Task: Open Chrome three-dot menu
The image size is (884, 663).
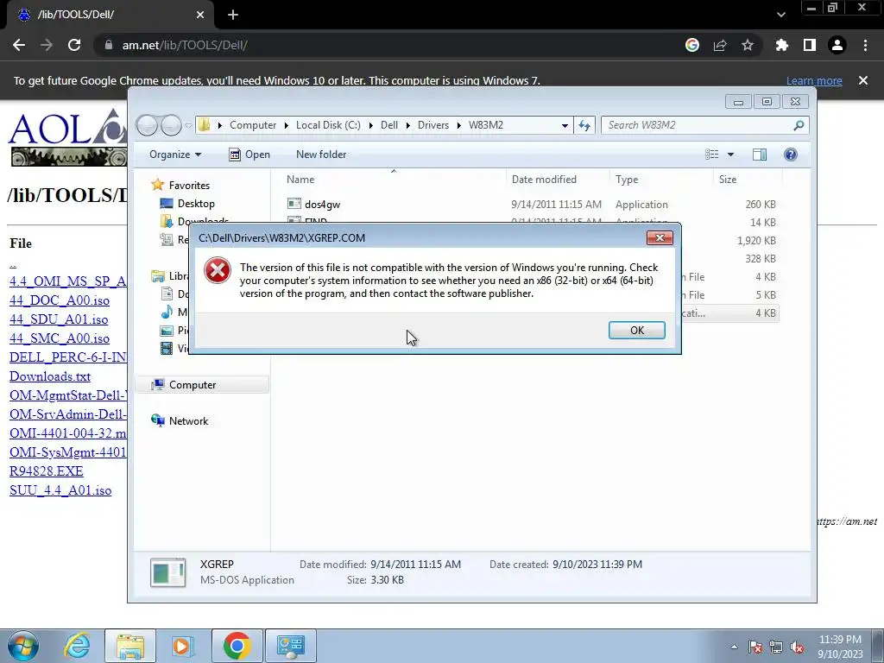Action: [x=865, y=45]
